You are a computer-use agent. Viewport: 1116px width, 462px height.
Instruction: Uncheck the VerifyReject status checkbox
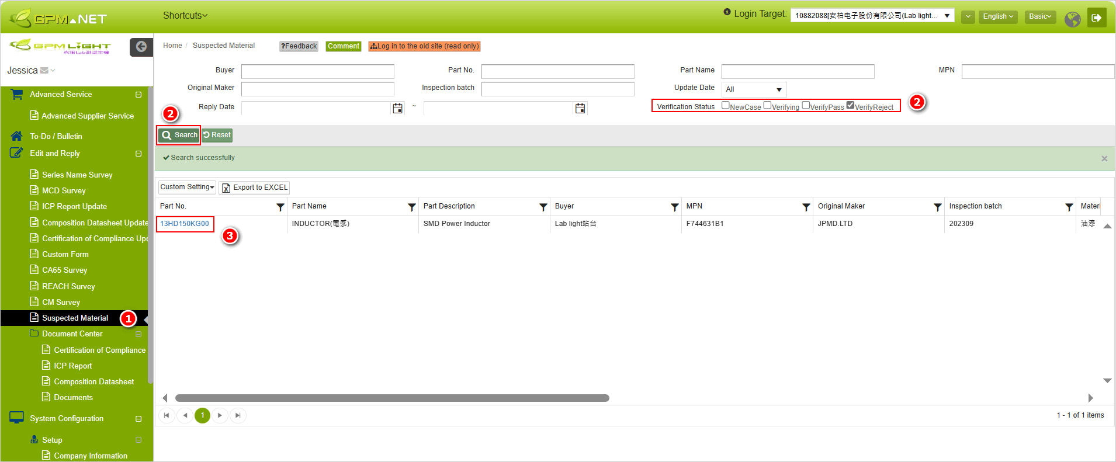850,105
